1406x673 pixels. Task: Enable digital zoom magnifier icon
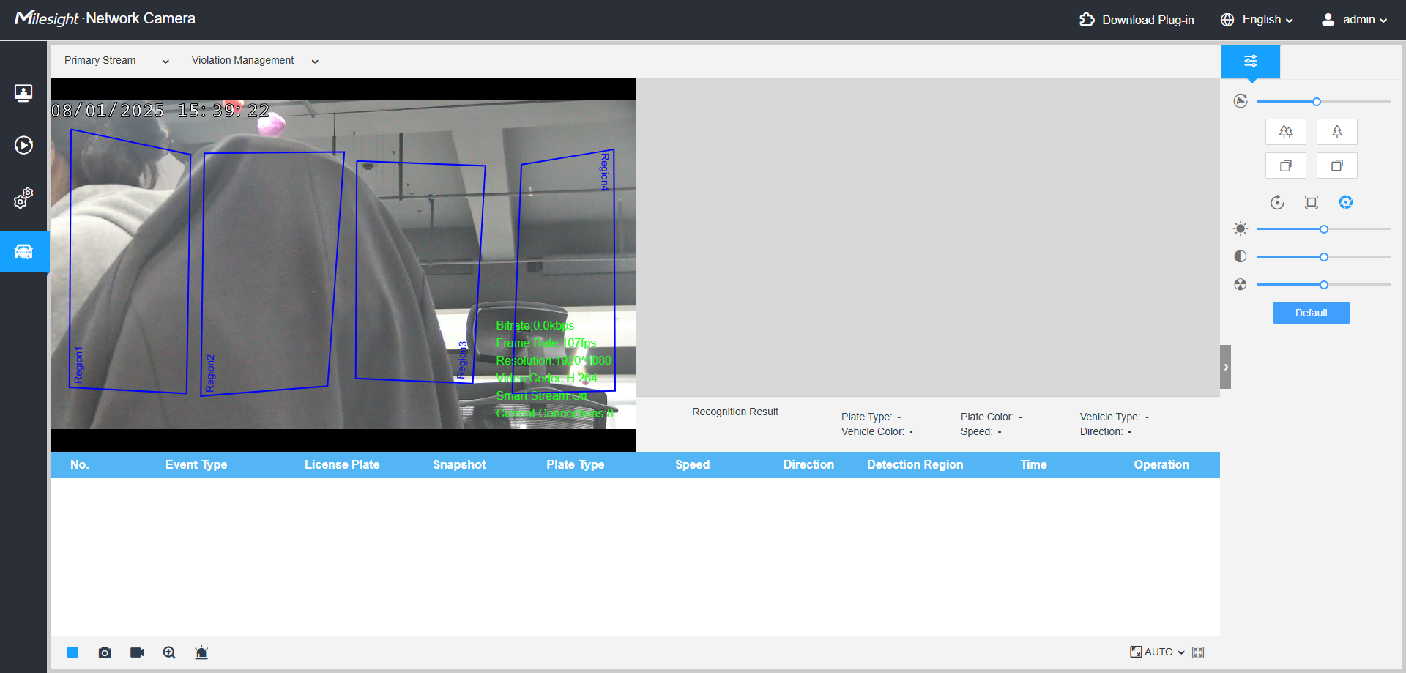point(169,652)
